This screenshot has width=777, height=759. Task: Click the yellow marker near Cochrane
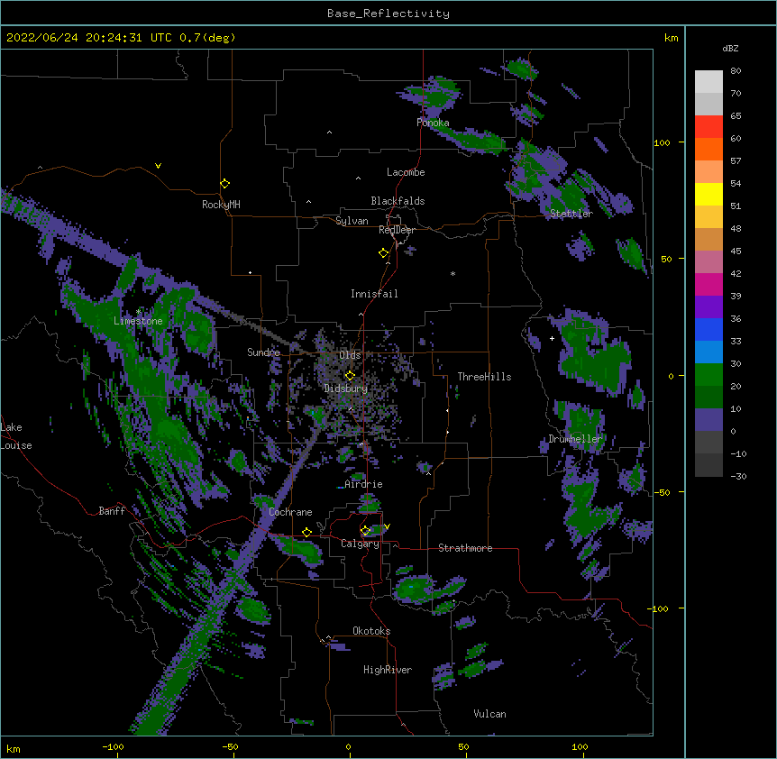306,532
